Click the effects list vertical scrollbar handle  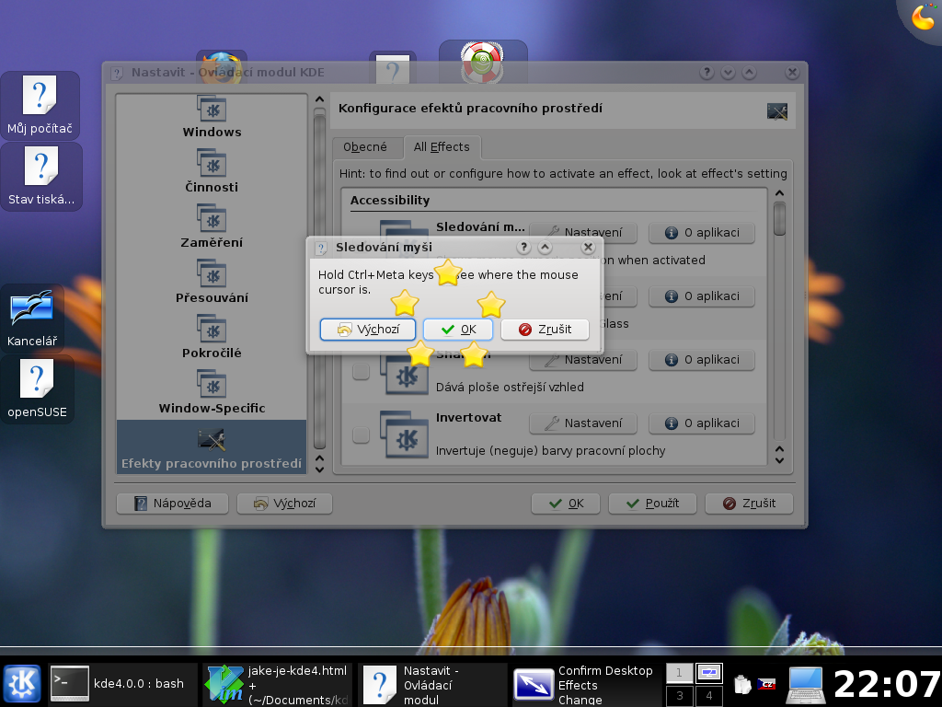(779, 219)
